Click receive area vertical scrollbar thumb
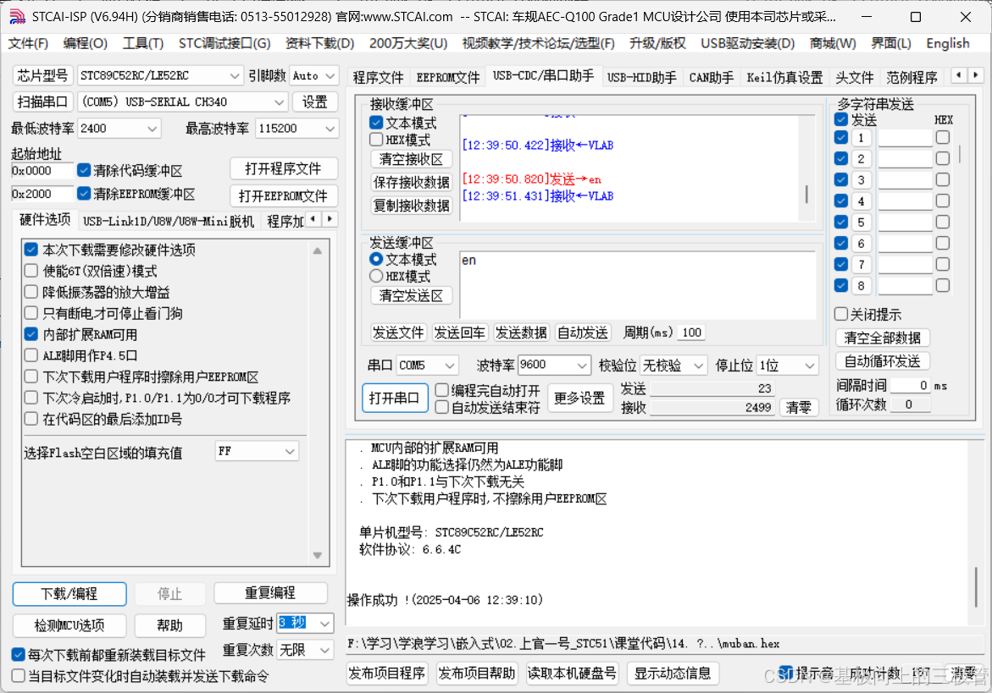This screenshot has height=693, width=992. [806, 194]
